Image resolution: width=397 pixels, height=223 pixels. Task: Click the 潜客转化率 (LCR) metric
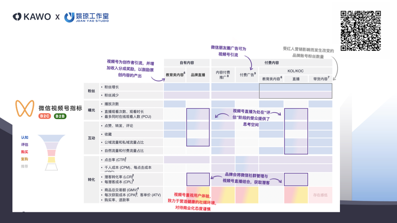pos(119,177)
